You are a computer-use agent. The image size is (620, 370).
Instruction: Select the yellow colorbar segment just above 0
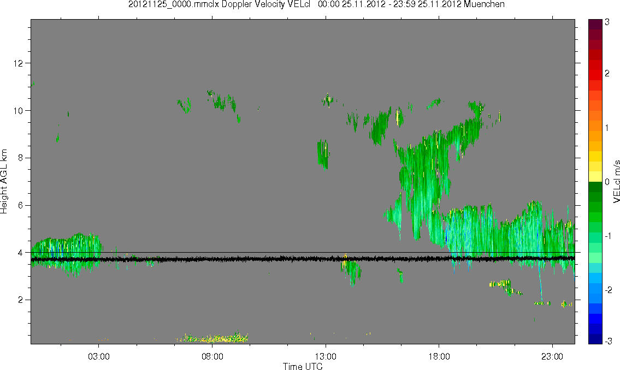(x=595, y=176)
